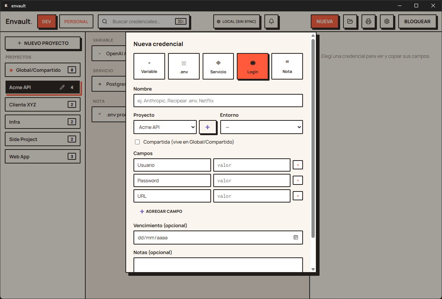This screenshot has width=442, height=299.
Task: Switch to DEV mode
Action: pyautogui.click(x=47, y=21)
